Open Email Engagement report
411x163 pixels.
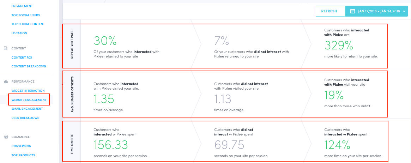27,109
